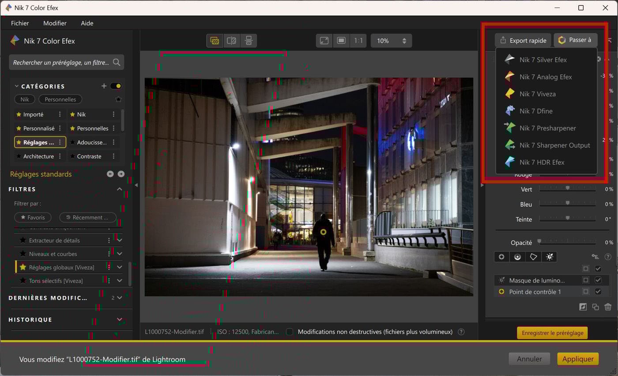This screenshot has width=618, height=376.
Task: Open three-dot menu for Contraste category
Action: pos(113,156)
